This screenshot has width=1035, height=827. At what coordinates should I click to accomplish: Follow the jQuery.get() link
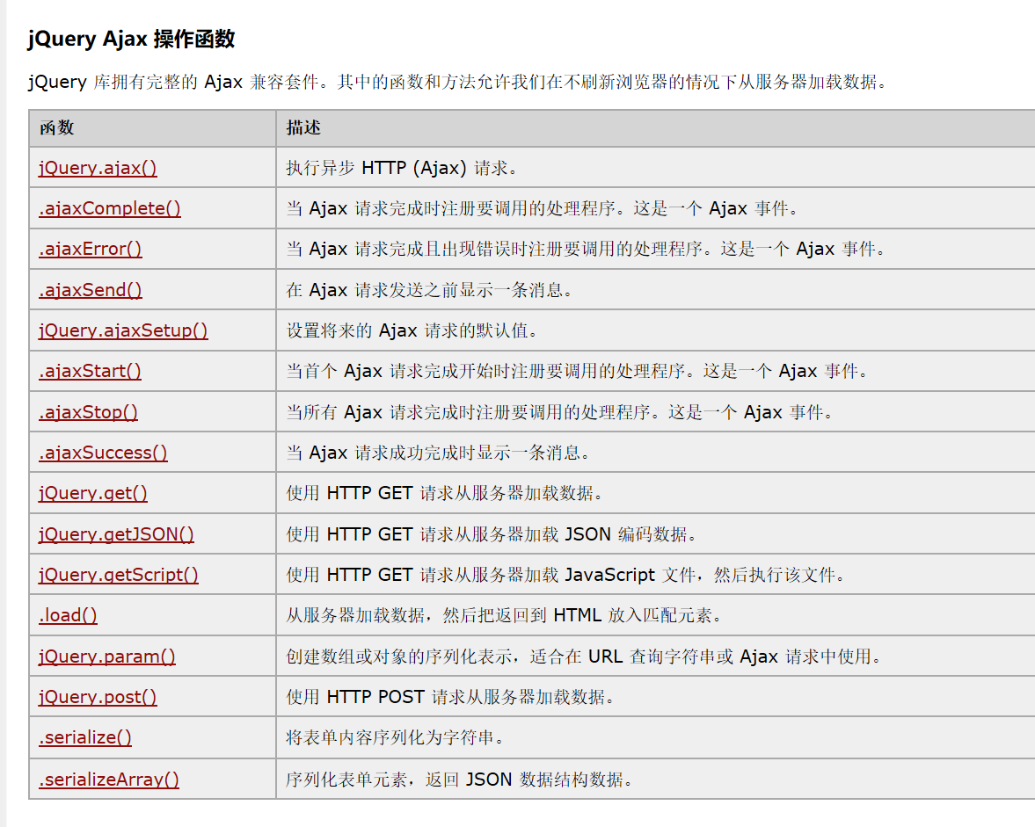93,493
